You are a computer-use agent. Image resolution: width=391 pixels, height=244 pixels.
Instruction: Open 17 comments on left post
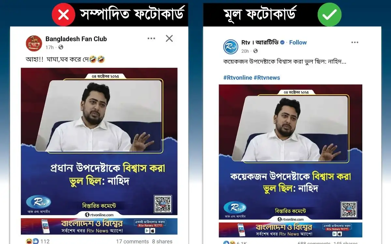[132, 241]
